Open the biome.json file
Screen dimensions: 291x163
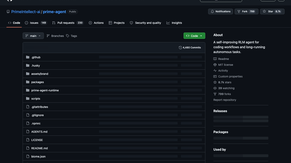pos(38,156)
